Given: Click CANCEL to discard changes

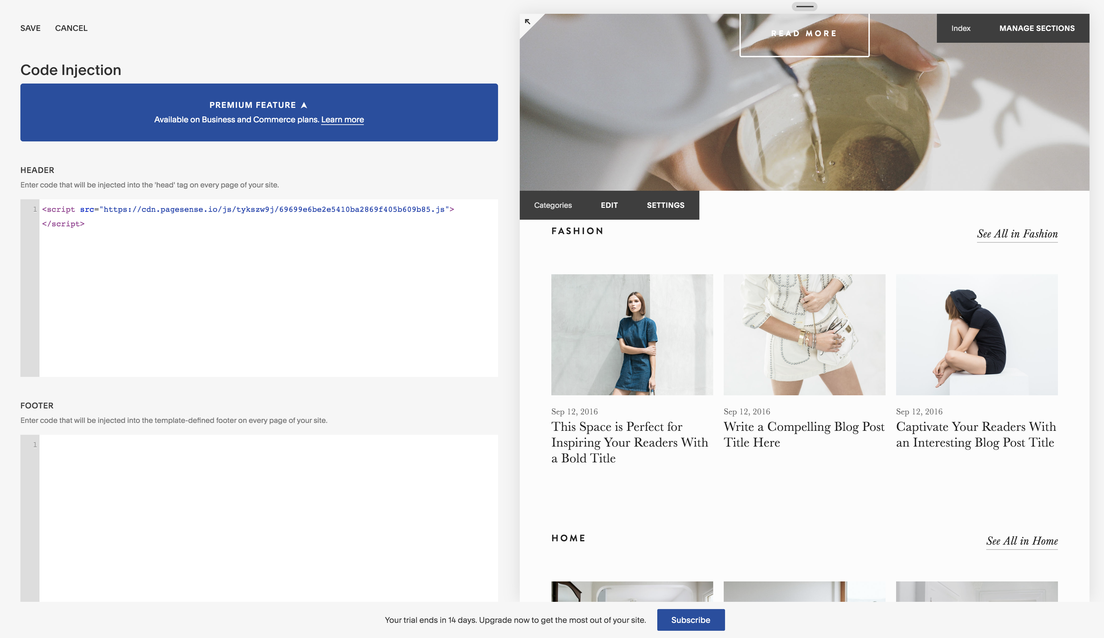Looking at the screenshot, I should coord(71,28).
